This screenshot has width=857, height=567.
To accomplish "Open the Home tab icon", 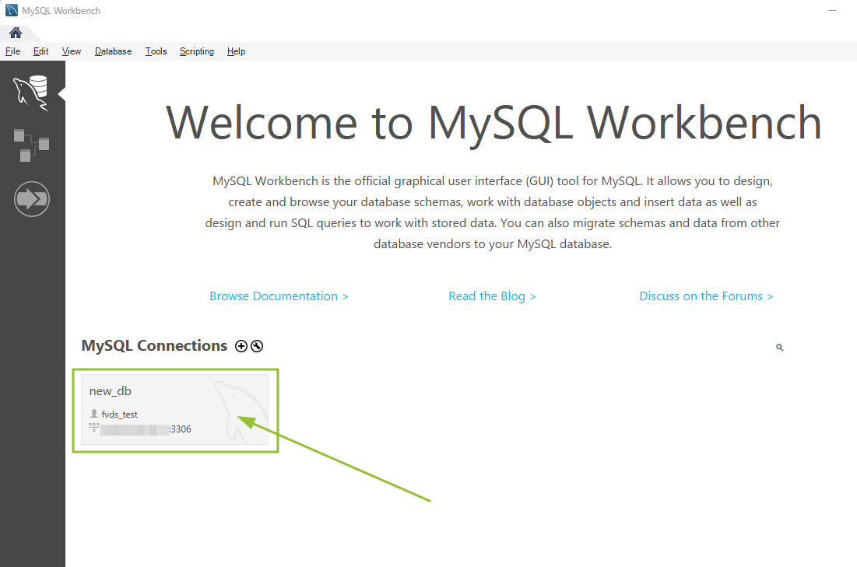I will click(x=16, y=33).
